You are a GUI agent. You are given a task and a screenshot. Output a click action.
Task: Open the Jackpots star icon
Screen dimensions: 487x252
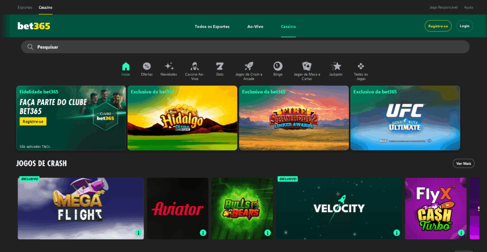(336, 66)
